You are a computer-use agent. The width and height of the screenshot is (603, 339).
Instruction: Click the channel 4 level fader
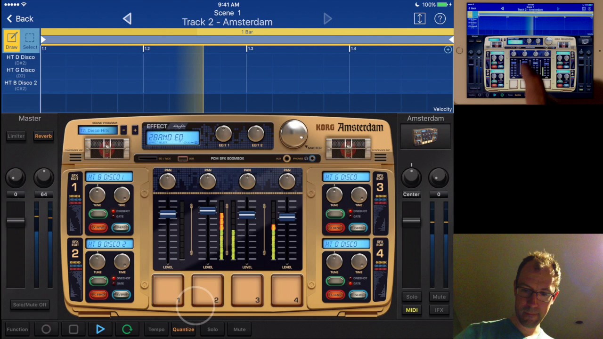(x=286, y=217)
